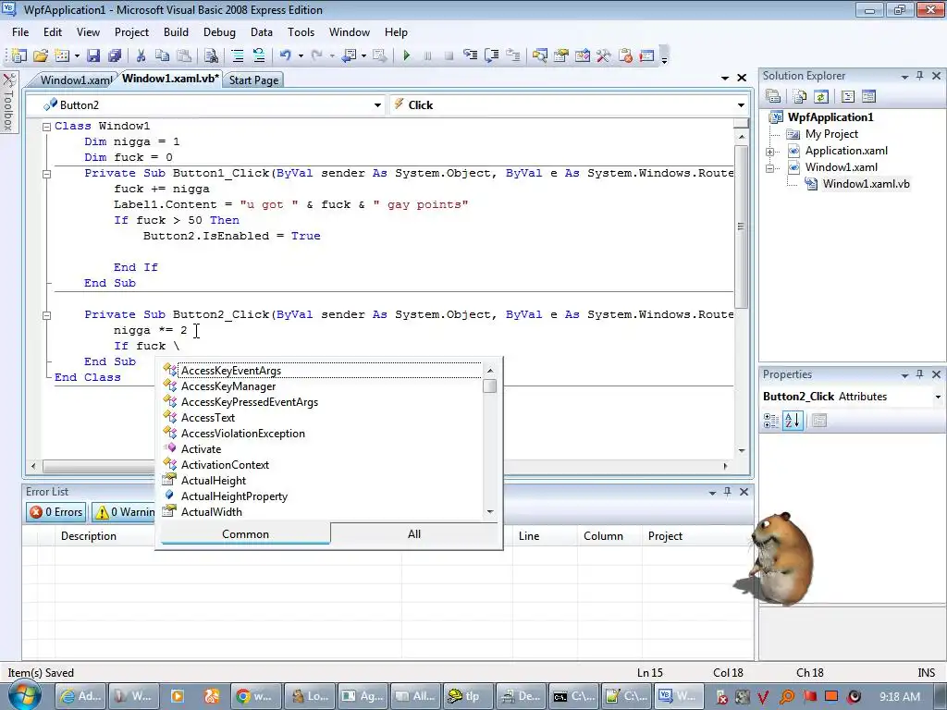The height and width of the screenshot is (710, 947).
Task: Comment out the selected lines icon
Action: (238, 55)
